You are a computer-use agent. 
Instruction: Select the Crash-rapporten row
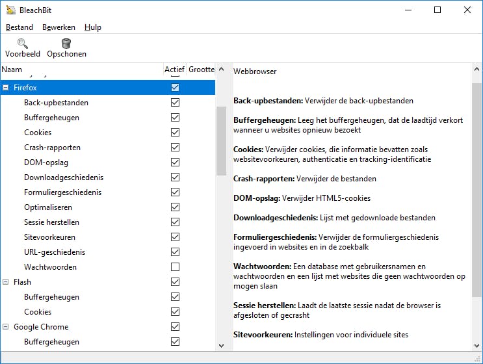pos(108,147)
